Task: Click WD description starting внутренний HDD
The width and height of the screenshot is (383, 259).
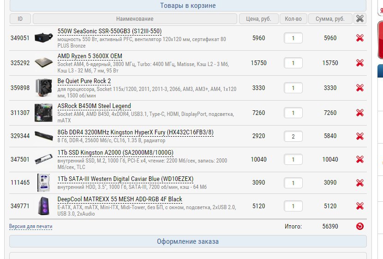Action: (132, 187)
